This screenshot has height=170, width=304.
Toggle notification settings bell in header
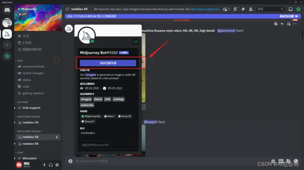coord(235,9)
